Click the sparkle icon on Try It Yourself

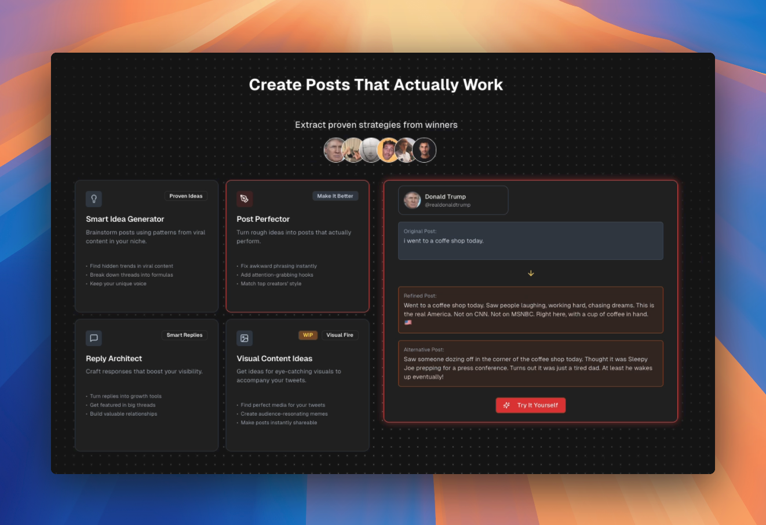507,405
